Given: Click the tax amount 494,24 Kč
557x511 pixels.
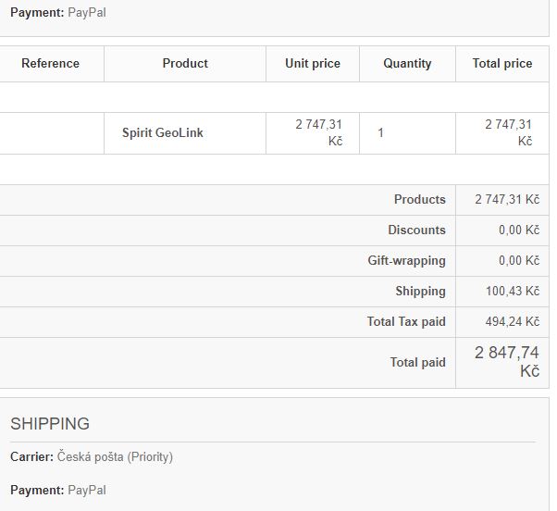Looking at the screenshot, I should click(513, 322).
